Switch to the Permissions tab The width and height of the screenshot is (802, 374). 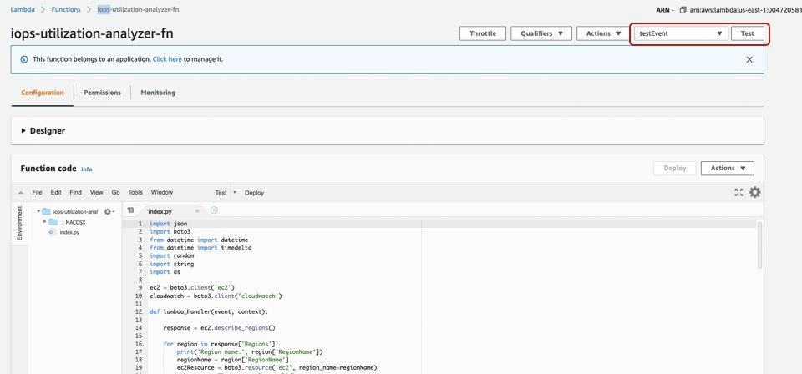[102, 93]
